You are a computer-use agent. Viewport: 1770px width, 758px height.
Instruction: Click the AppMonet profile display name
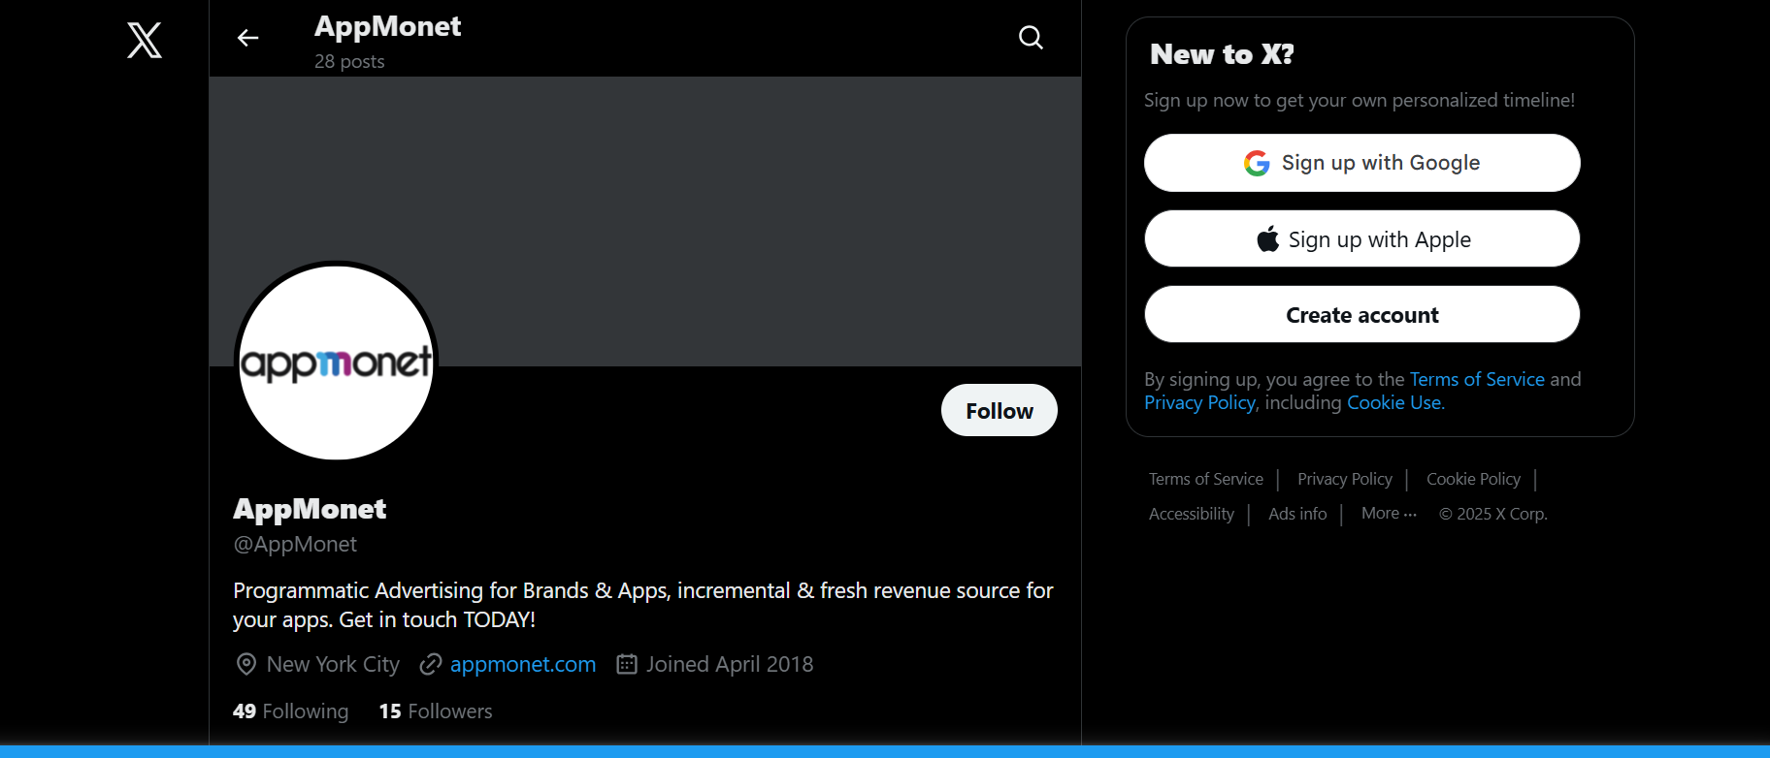pyautogui.click(x=310, y=509)
